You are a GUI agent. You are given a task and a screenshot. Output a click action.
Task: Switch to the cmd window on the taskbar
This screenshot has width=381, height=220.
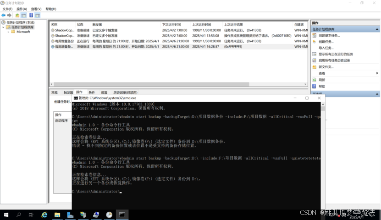pyautogui.click(x=122, y=214)
